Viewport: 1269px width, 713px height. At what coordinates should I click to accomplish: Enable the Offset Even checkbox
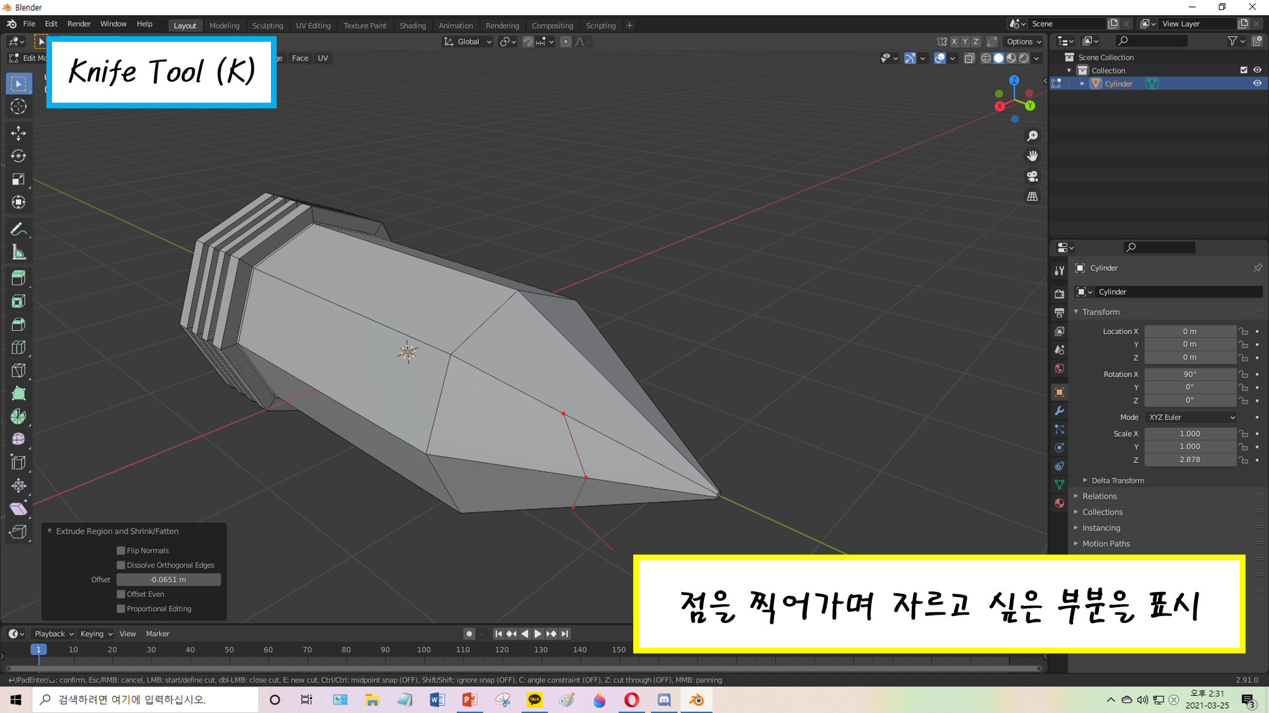[x=121, y=594]
